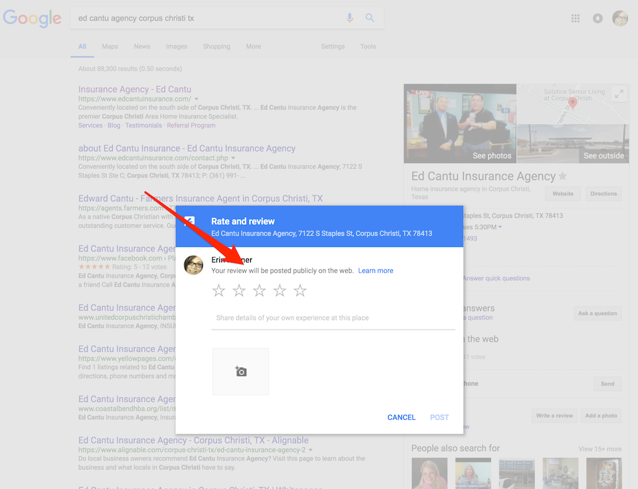Click the Learn more link
This screenshot has height=489, width=638.
pos(376,271)
